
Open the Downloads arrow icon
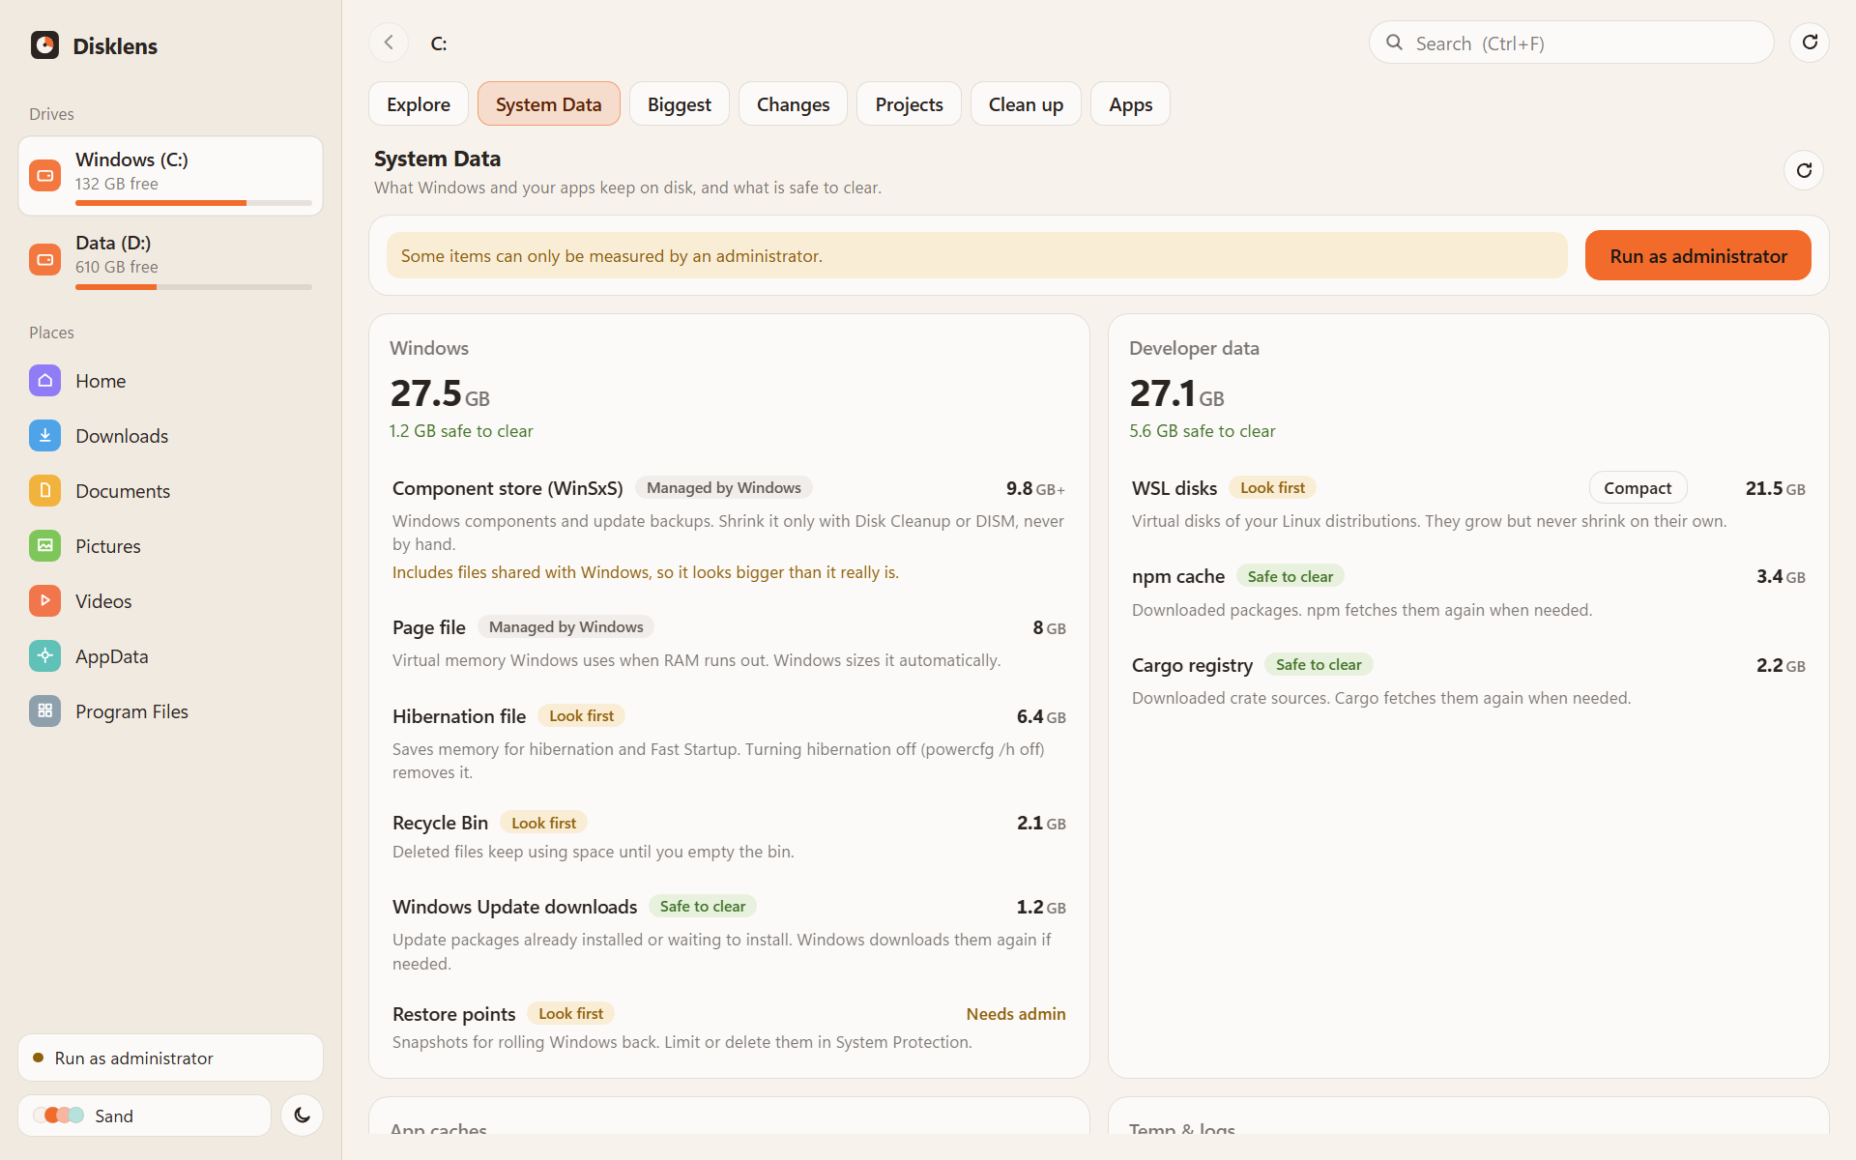[x=44, y=436]
